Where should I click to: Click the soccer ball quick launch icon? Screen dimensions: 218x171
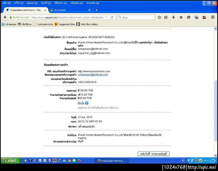35,160
